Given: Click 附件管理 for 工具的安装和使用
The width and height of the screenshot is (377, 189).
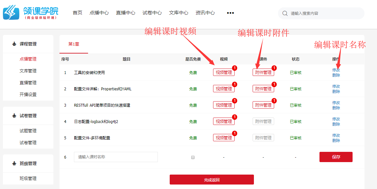Looking at the screenshot, I should [263, 73].
